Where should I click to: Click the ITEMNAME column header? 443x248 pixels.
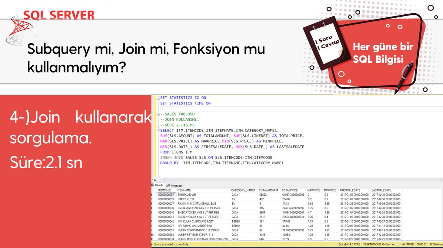(202, 190)
